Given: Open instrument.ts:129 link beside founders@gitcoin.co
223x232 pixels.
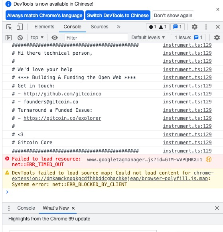Looking at the screenshot, I should coord(187,102).
